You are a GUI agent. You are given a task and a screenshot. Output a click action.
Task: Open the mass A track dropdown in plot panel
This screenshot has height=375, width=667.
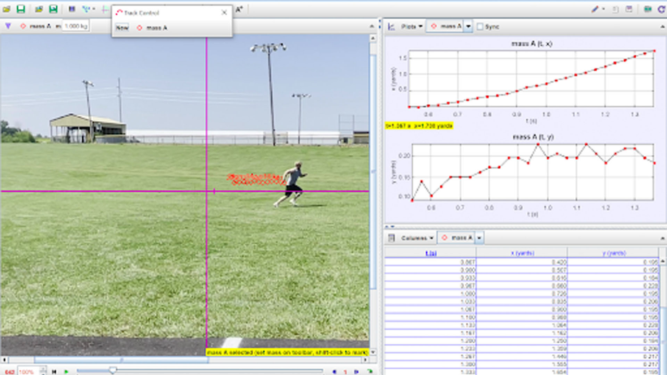(x=468, y=26)
